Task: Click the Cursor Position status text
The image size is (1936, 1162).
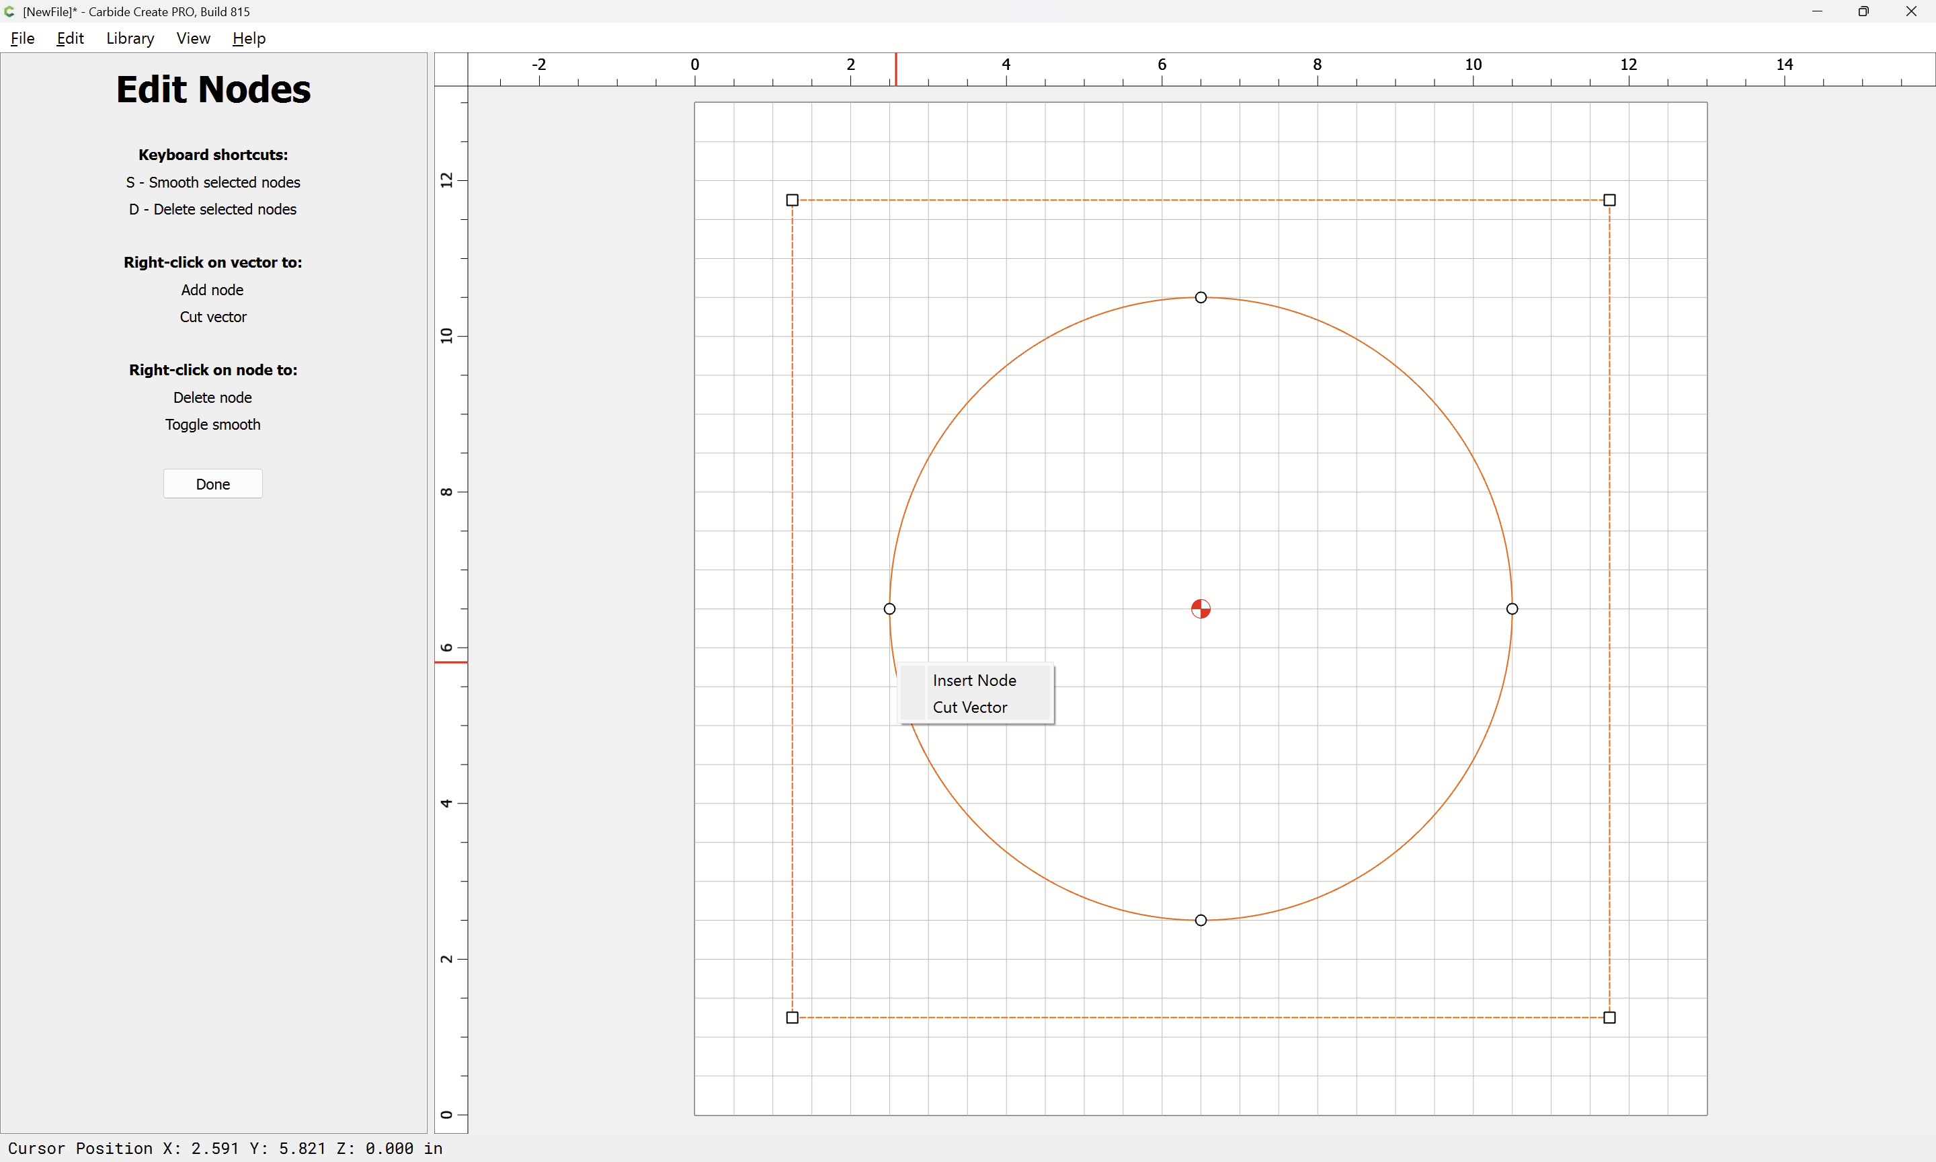Action: click(225, 1148)
